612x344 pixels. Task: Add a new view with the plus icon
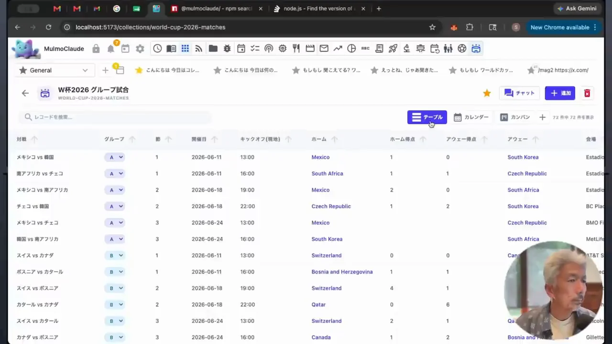coord(542,117)
